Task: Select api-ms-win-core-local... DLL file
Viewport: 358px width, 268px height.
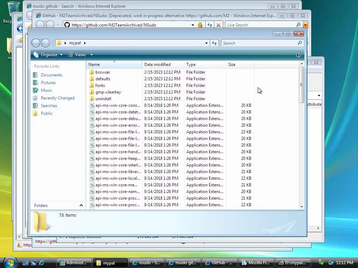Action: (x=117, y=178)
